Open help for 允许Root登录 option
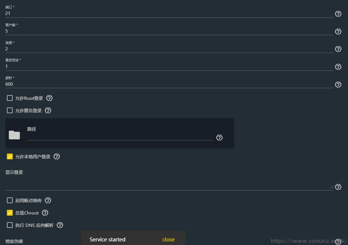 pos(49,98)
